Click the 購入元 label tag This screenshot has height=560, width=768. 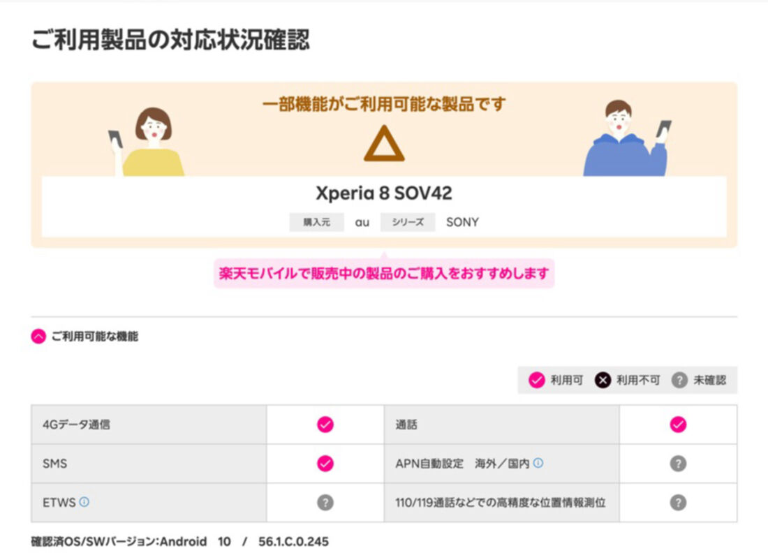click(316, 223)
